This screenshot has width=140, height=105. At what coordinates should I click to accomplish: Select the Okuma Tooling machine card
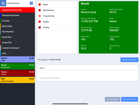tap(17, 73)
